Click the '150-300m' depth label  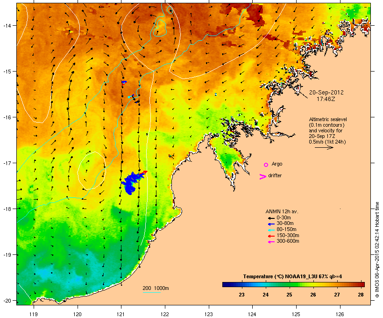(288, 235)
